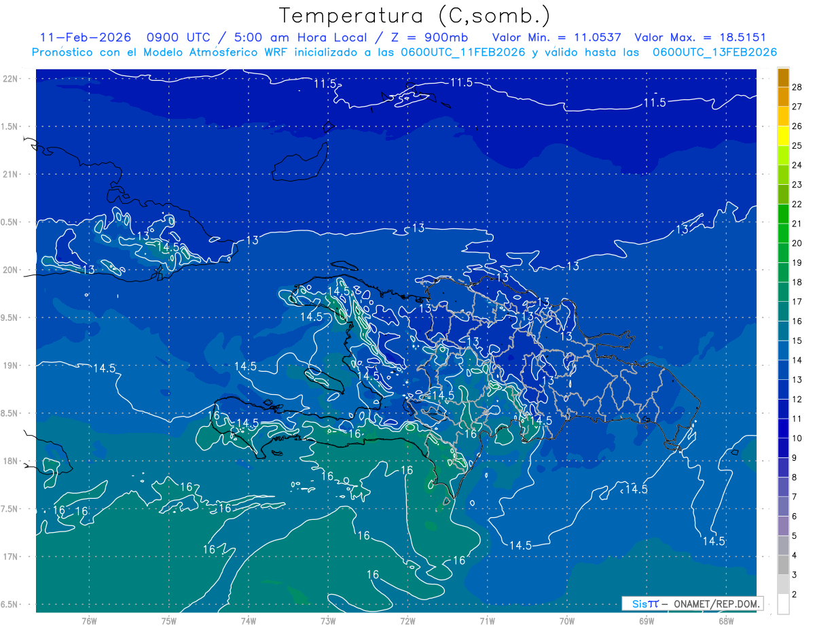Click 'Valor Max. = 18.5151' readout
The height and width of the screenshot is (630, 815).
coord(700,37)
